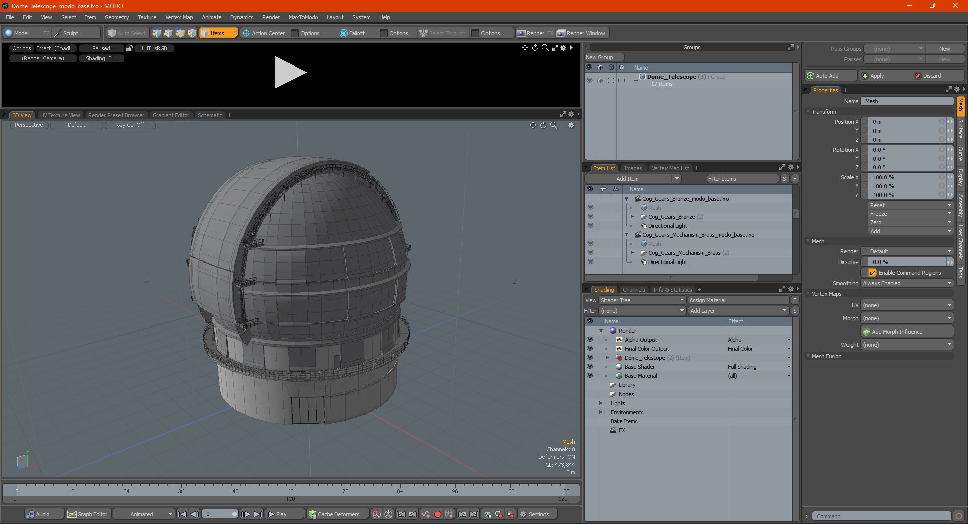Image resolution: width=968 pixels, height=524 pixels.
Task: Open the Audio options
Action: pyautogui.click(x=44, y=514)
